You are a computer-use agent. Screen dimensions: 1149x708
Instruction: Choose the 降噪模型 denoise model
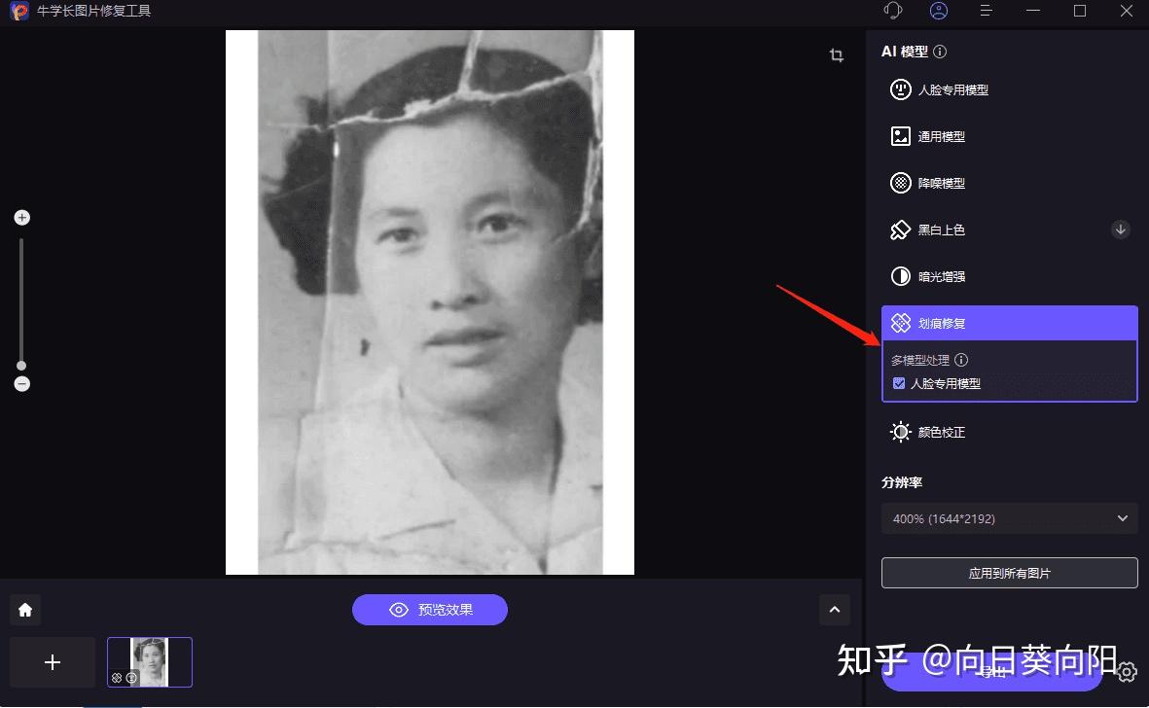click(x=900, y=183)
